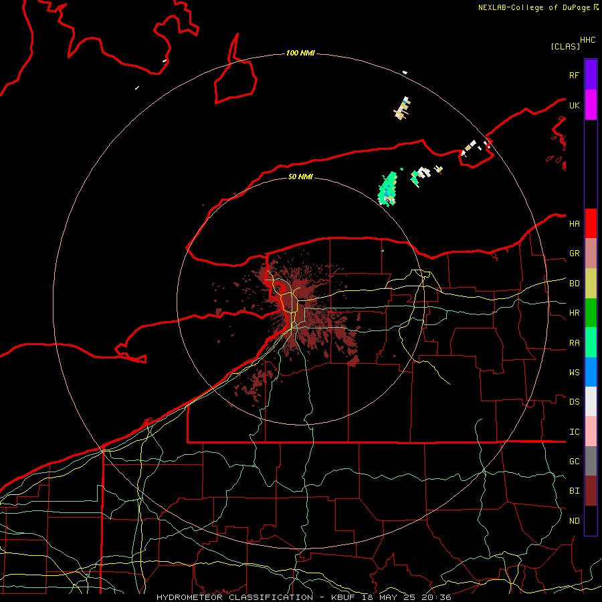
Task: Click the 50 NMI range ring label
Action: click(x=300, y=177)
